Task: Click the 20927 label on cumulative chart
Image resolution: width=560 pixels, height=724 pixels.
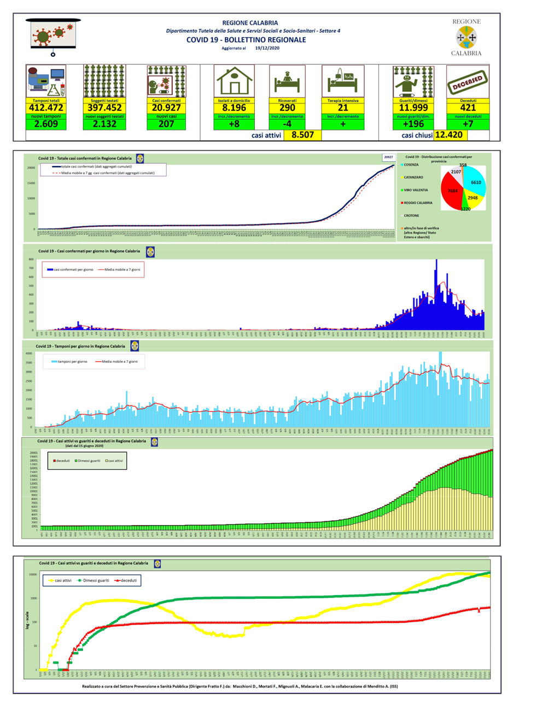Action: [388, 157]
